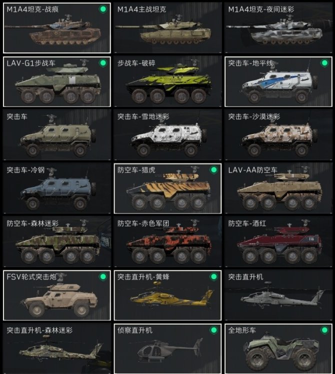Select the 步战车-破碎 green skin

coord(167,81)
